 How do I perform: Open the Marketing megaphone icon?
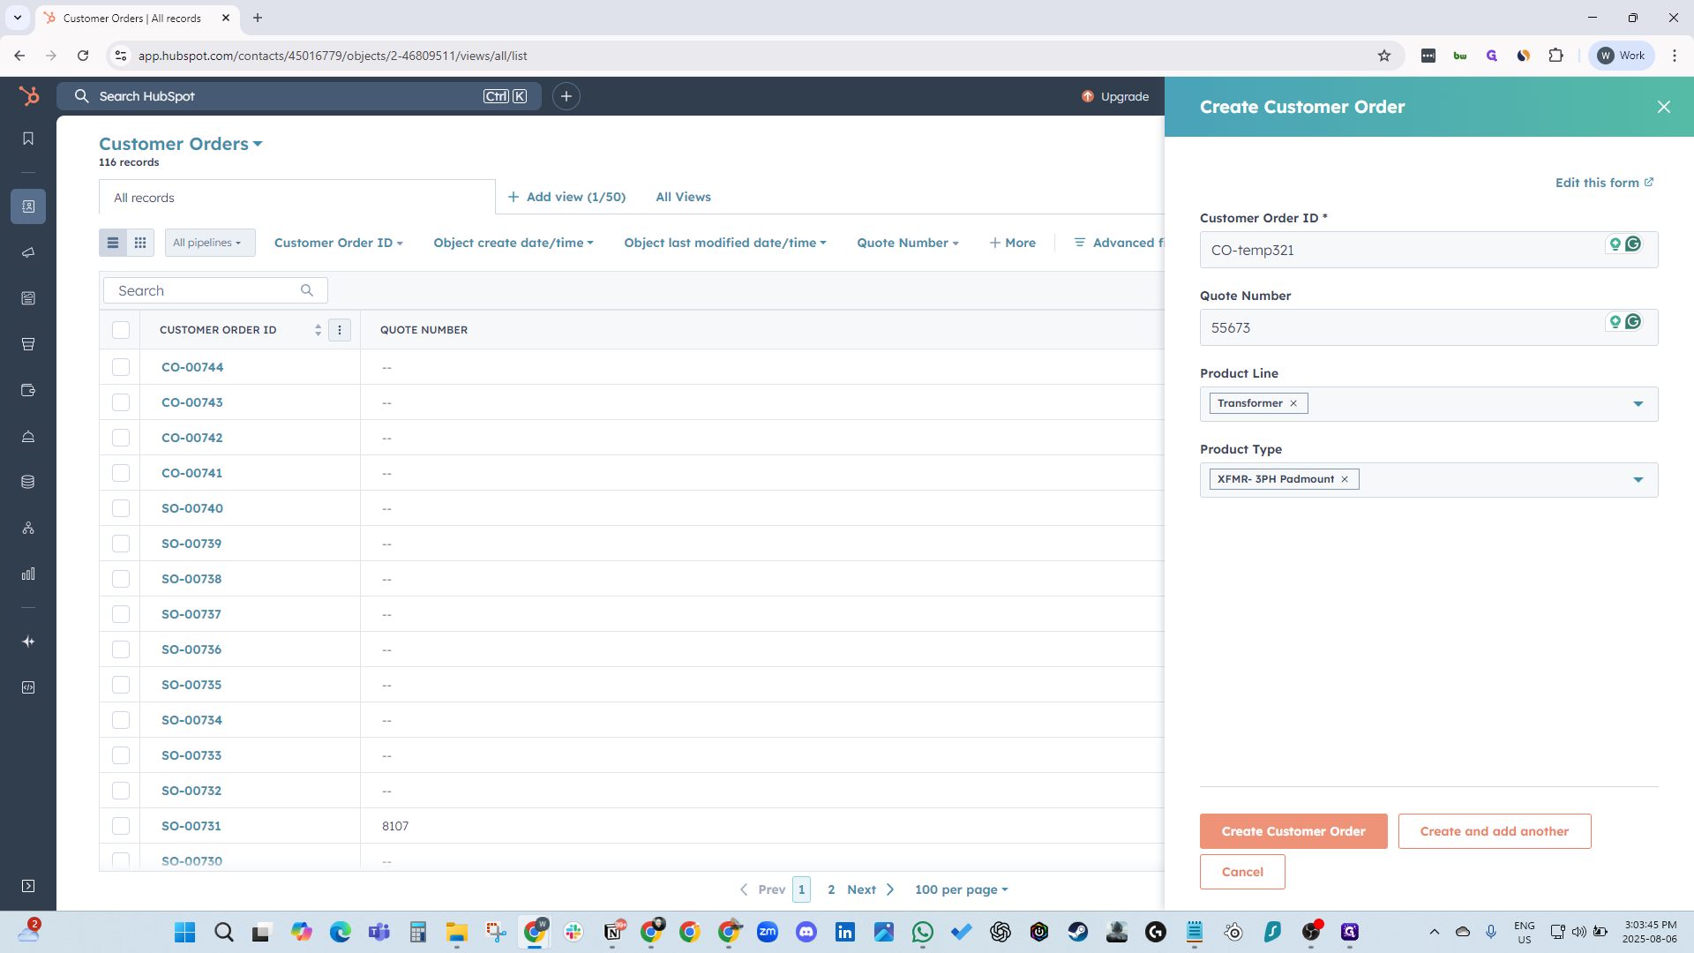point(28,253)
